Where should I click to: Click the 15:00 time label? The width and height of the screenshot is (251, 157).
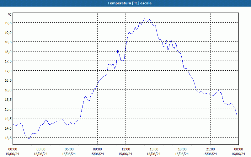pos(154,149)
